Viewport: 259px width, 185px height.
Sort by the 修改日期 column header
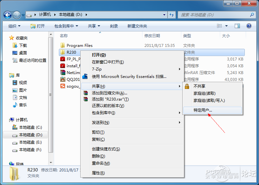152,36
